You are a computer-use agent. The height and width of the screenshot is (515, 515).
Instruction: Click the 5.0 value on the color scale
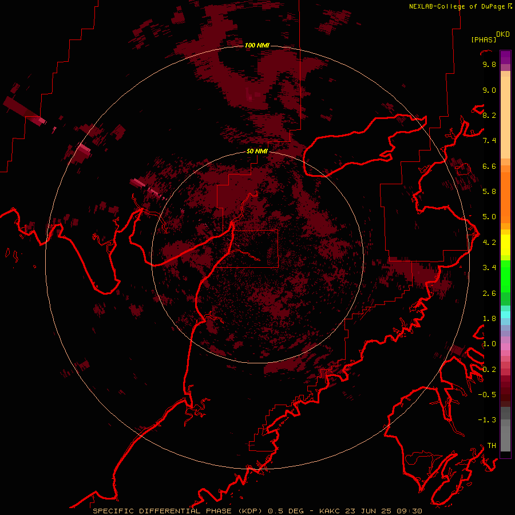point(489,217)
